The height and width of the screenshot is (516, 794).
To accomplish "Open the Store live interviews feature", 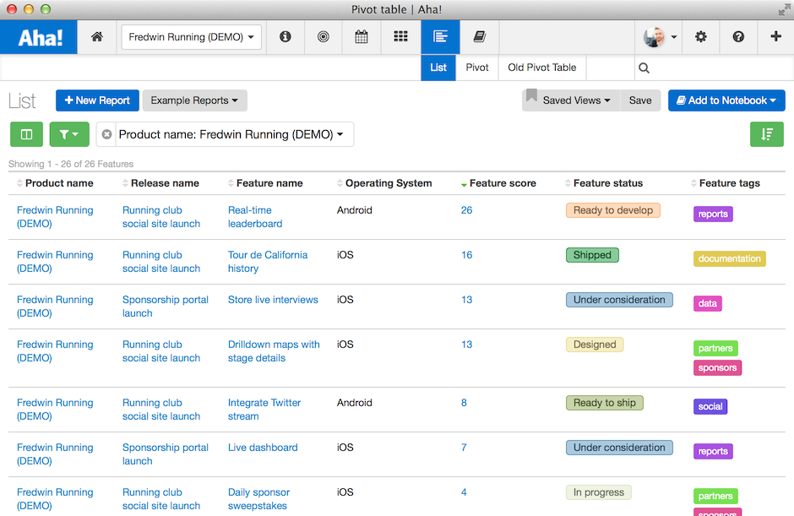I will pos(273,300).
